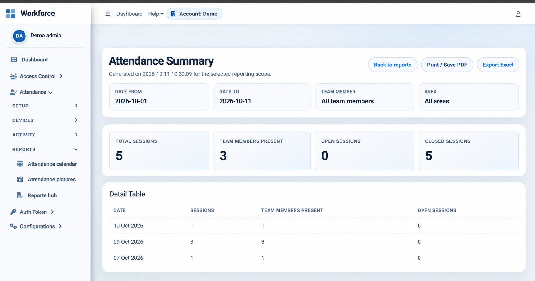Open Dashboard in the top navigation
535x281 pixels.
click(129, 14)
